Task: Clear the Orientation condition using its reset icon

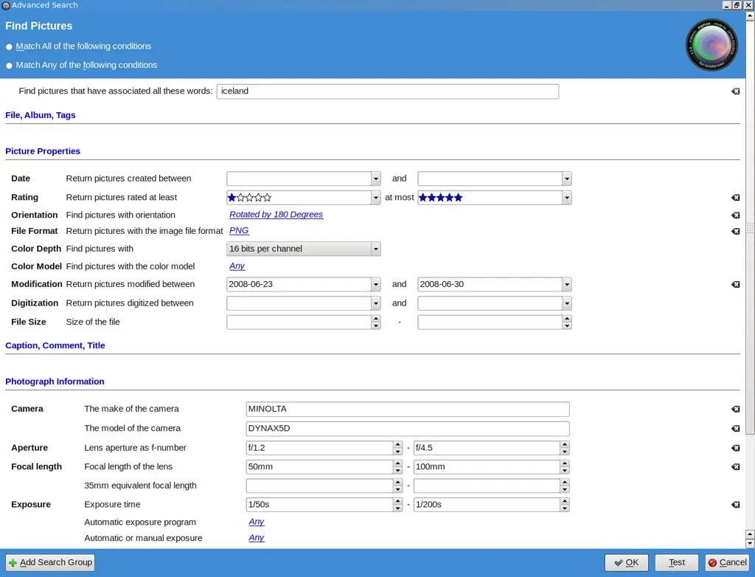Action: (735, 215)
